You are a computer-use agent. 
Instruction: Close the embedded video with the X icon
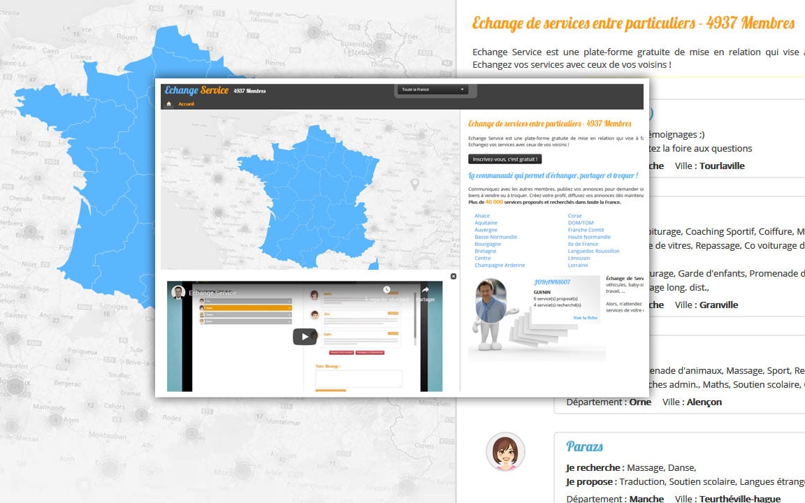[454, 276]
